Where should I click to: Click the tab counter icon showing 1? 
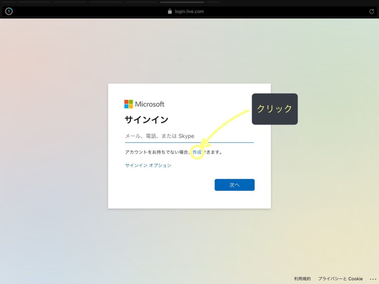9,11
